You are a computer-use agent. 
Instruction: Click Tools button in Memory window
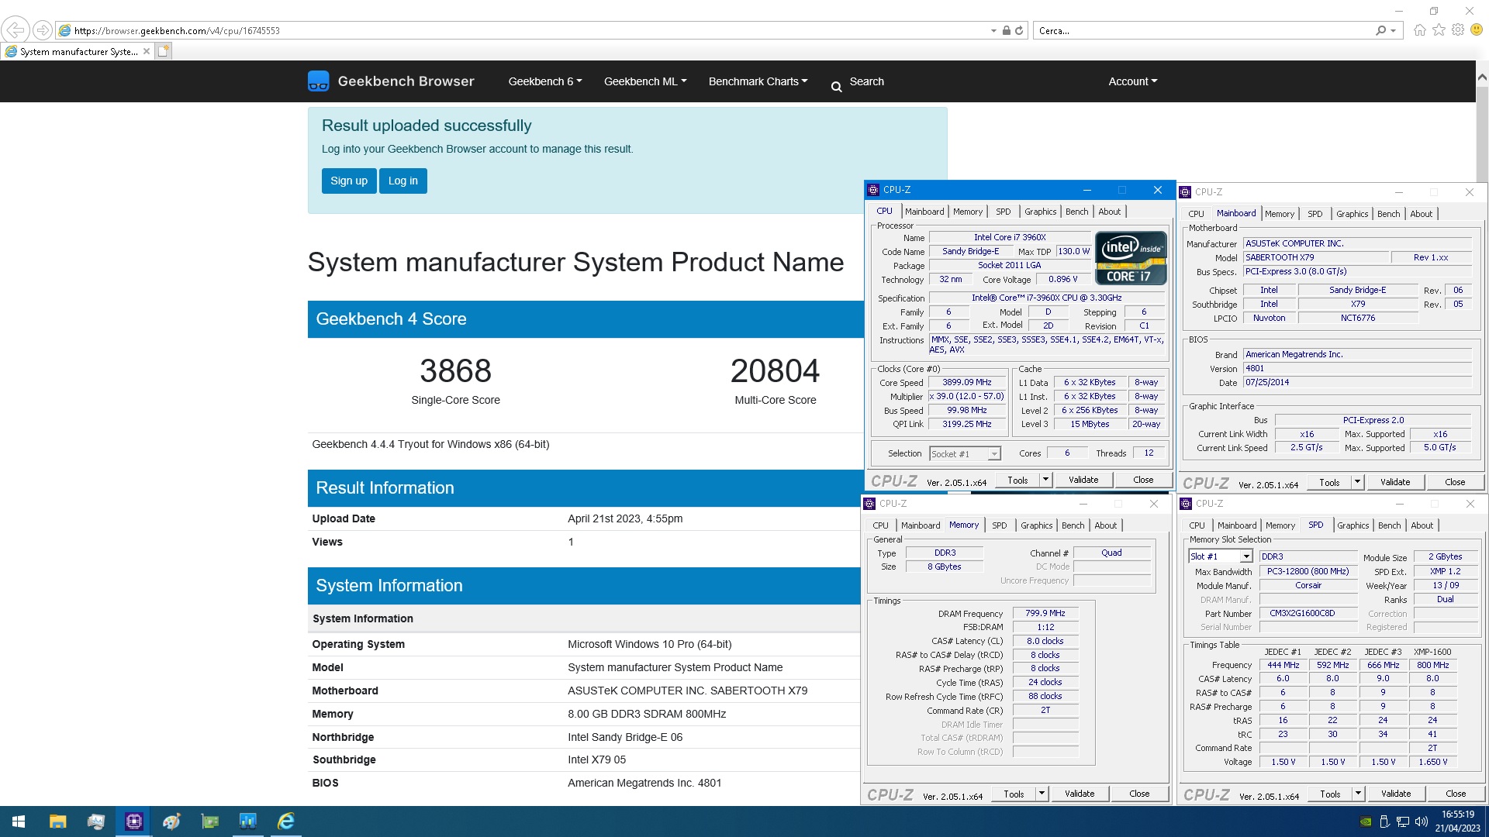coord(1014,794)
